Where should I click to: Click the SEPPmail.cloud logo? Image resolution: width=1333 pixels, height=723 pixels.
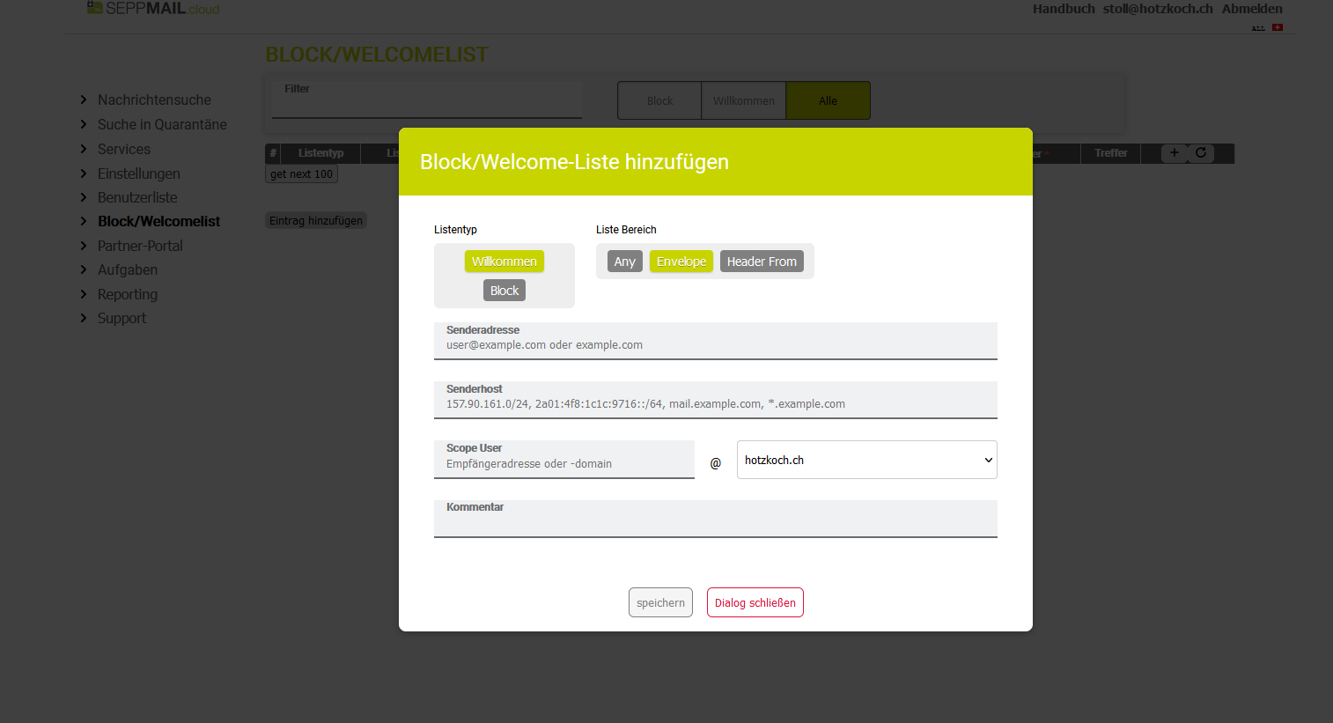point(153,9)
